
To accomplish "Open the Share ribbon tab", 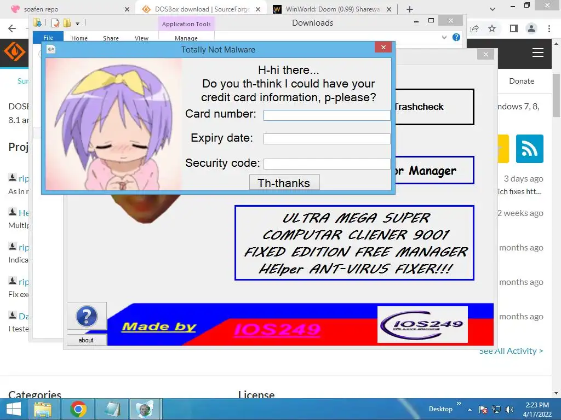I will tap(111, 38).
